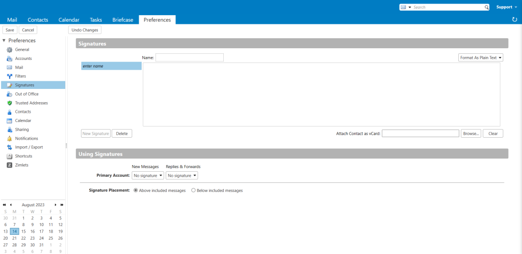Open Format As Plain Text dropdown
The image size is (522, 254).
(x=481, y=58)
